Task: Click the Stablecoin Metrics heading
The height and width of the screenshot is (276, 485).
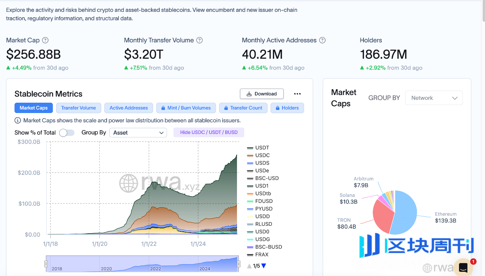Action: tap(49, 94)
